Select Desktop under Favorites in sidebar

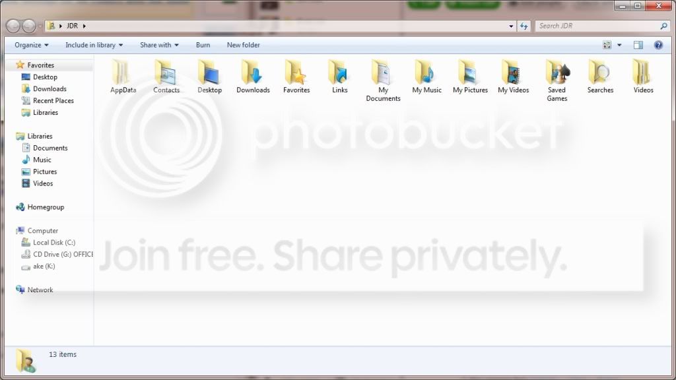pos(45,77)
